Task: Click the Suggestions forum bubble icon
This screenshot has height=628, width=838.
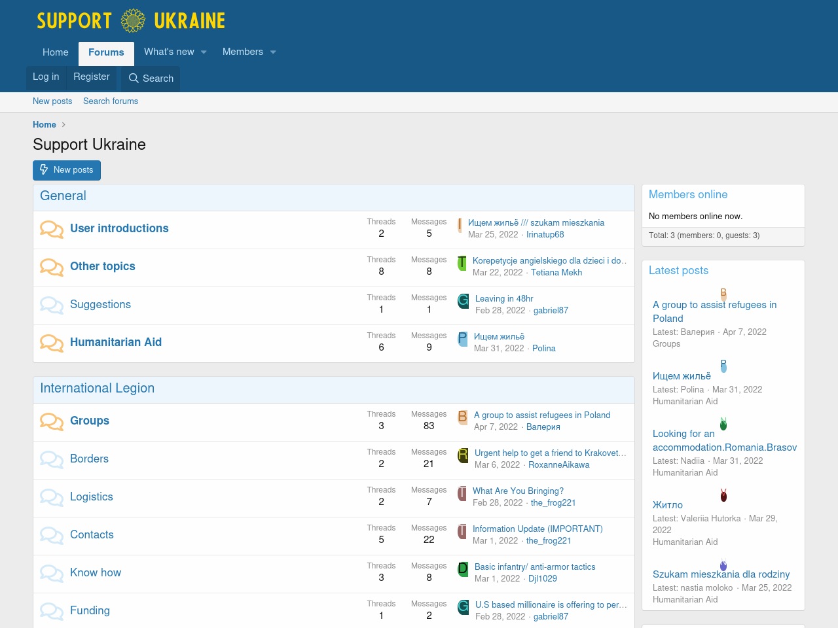Action: tap(52, 305)
